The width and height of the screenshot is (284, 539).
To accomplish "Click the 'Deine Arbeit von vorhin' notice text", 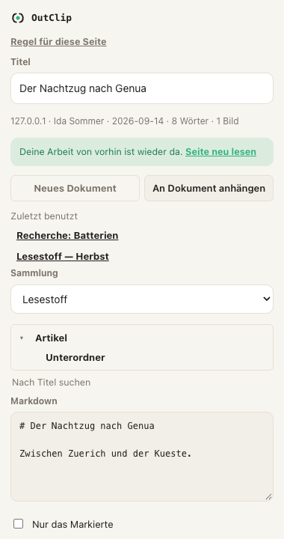I will pyautogui.click(x=101, y=152).
